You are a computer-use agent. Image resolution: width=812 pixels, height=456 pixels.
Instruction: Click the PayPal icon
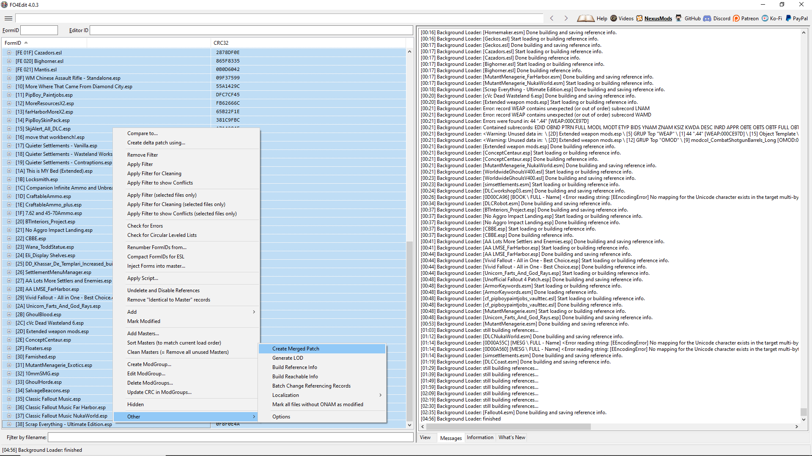click(788, 18)
